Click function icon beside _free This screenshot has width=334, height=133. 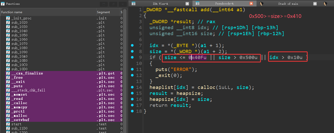tap(8, 77)
